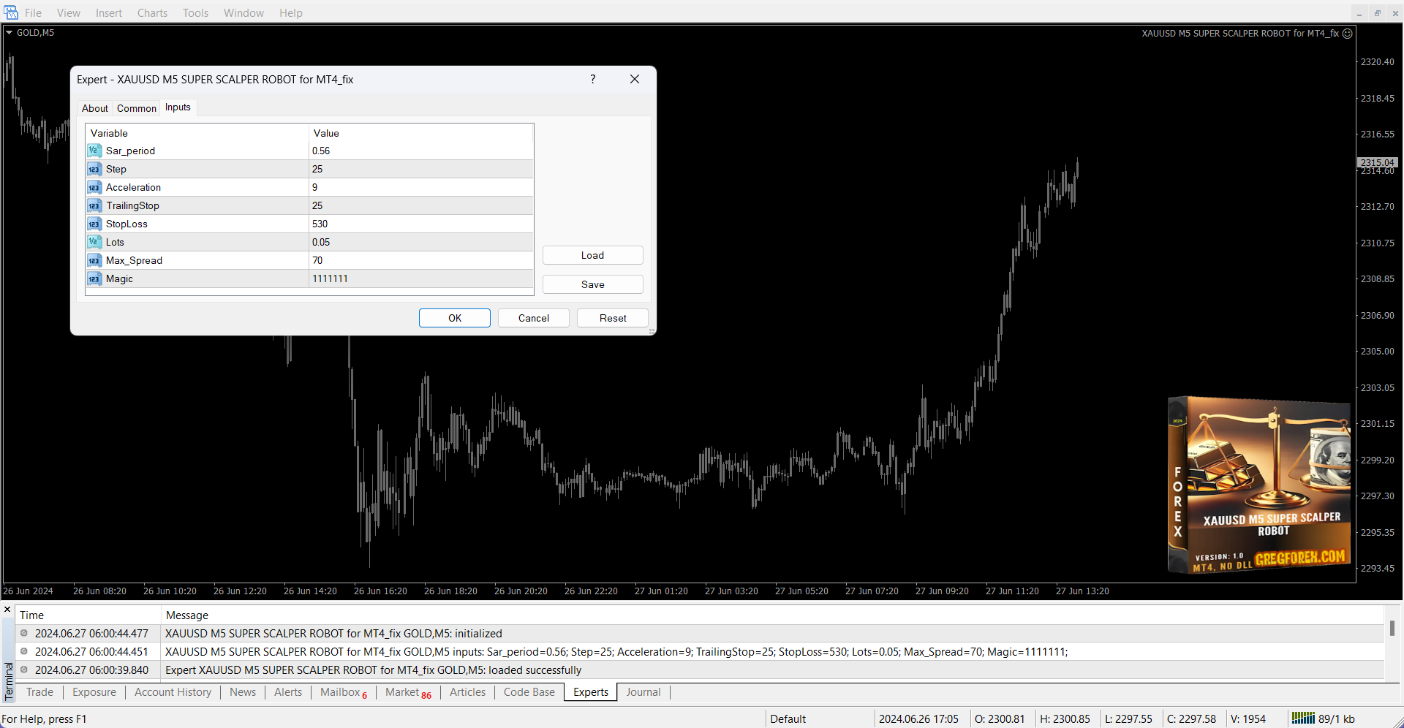Click the icon next to Magic variable
The width and height of the screenshot is (1404, 728).
click(x=94, y=278)
